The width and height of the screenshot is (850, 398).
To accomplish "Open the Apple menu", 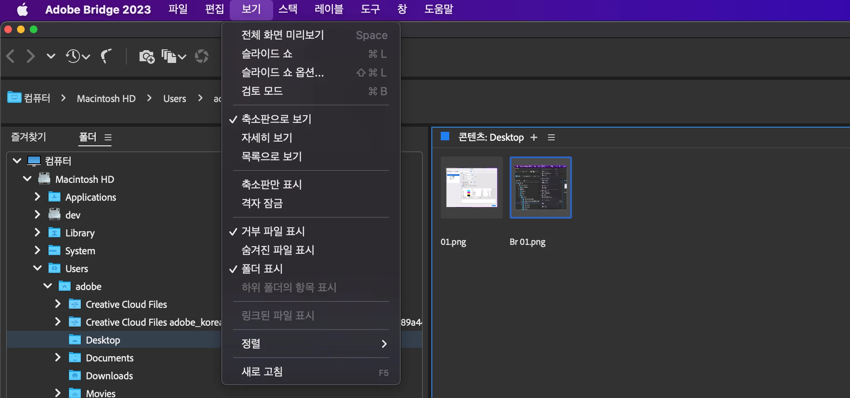I will pos(23,9).
